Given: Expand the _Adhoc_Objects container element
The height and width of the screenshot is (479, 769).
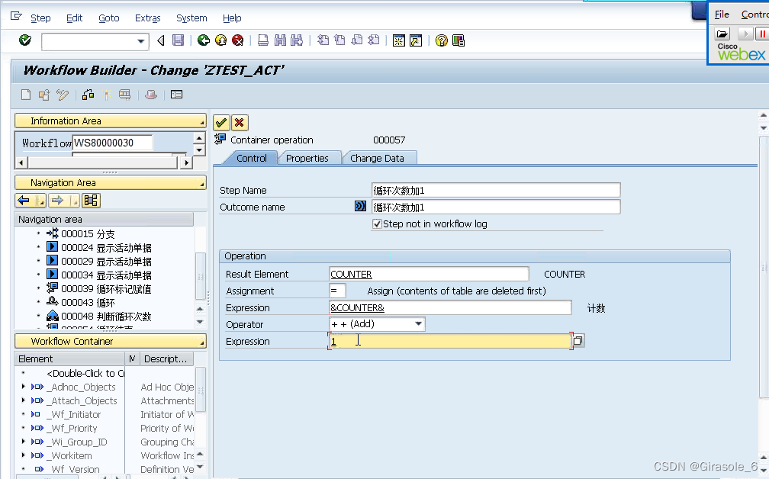Looking at the screenshot, I should tap(24, 387).
